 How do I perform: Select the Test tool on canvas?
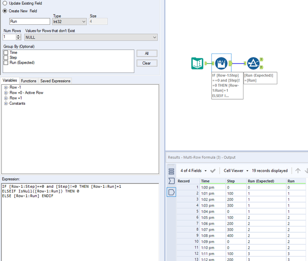tap(253, 63)
